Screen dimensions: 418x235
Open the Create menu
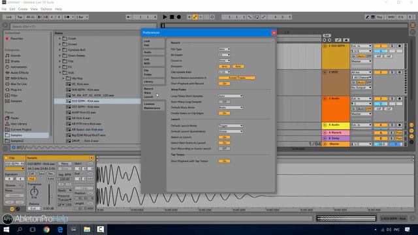point(23,9)
